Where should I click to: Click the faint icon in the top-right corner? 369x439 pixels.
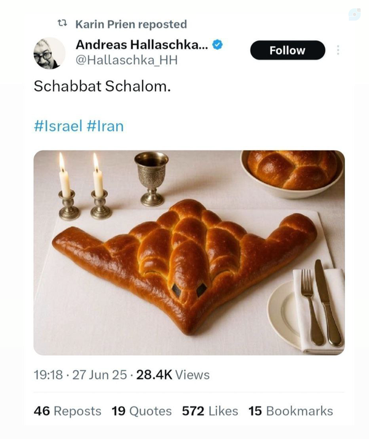tap(355, 14)
